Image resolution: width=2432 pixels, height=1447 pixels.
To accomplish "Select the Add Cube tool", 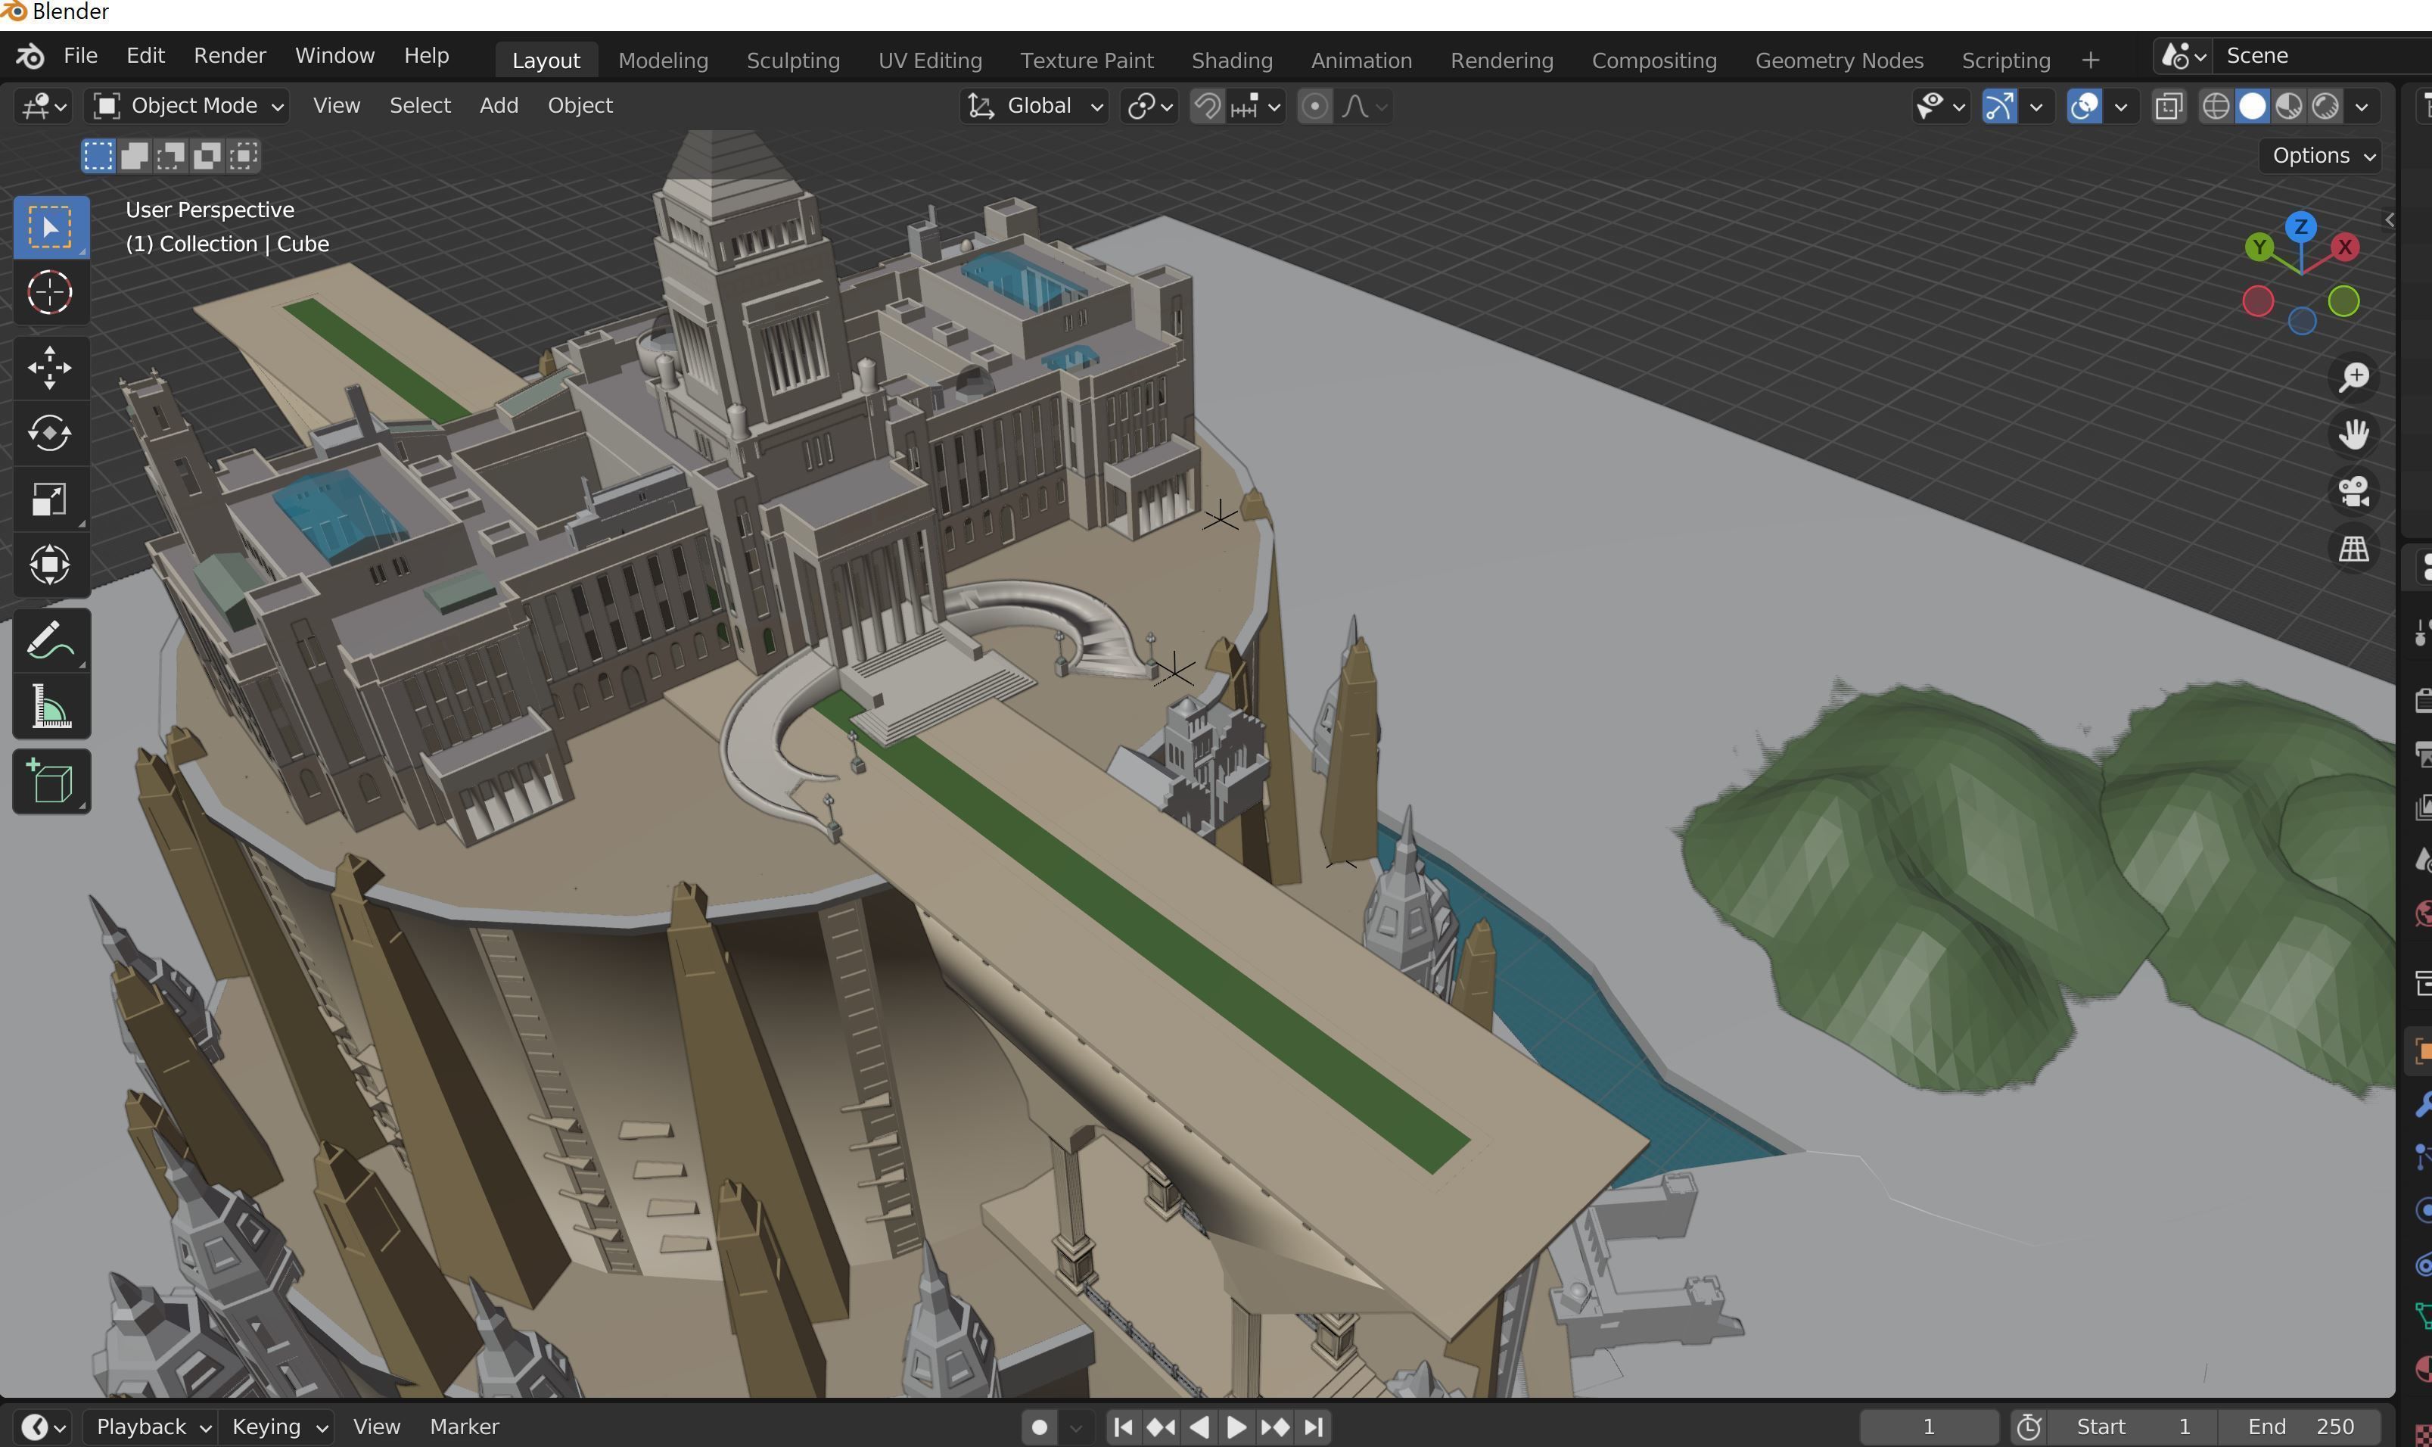I will coord(51,782).
